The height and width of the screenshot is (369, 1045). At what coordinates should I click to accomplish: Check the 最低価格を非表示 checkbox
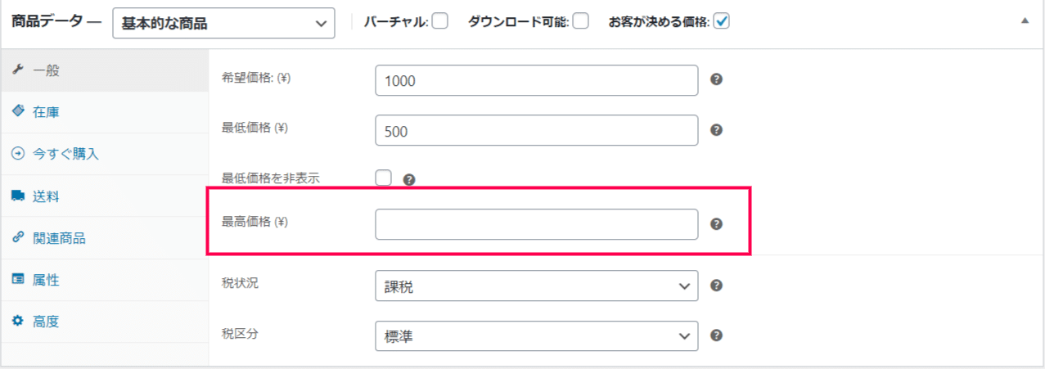point(384,178)
